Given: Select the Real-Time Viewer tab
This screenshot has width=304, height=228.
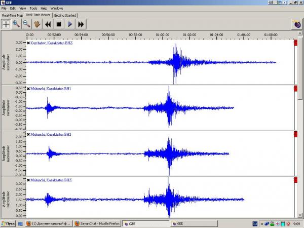Looking at the screenshot, I should (38, 15).
